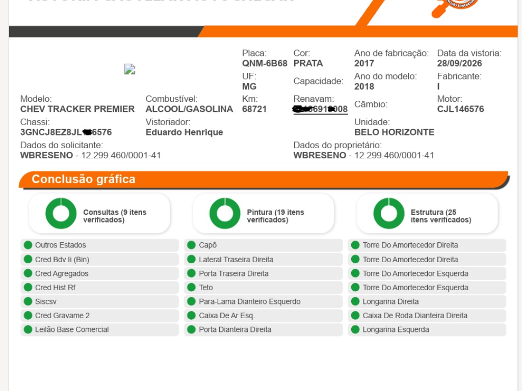Click the Estrutura (25 itens verificados) card
The width and height of the screenshot is (522, 391).
point(427,213)
